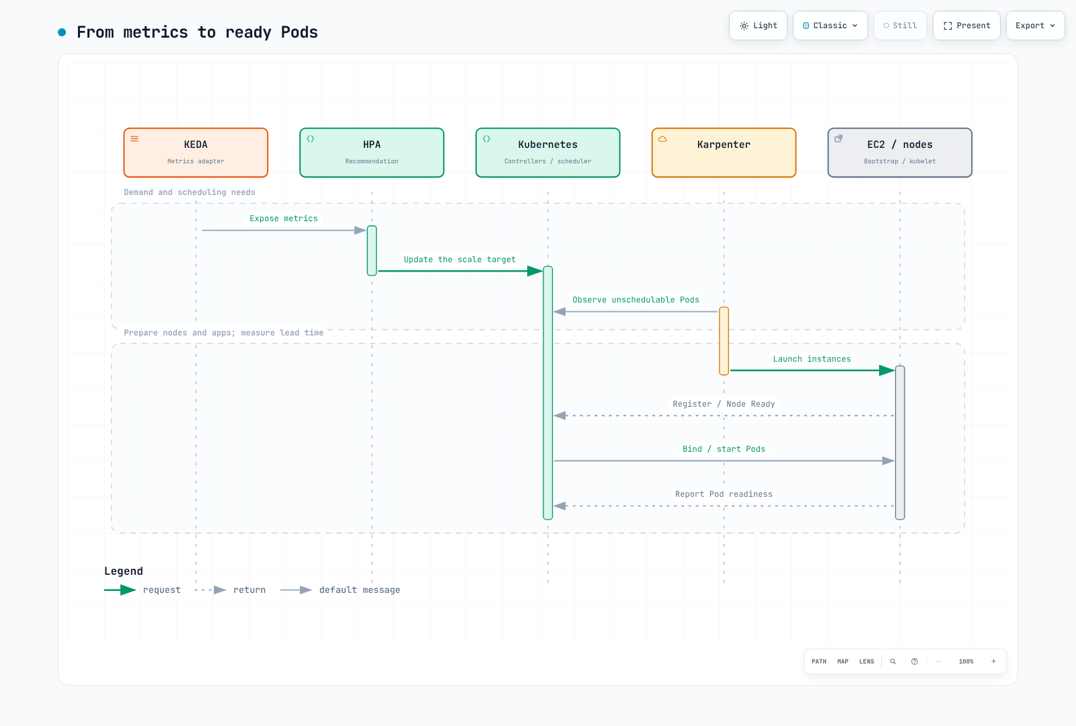Switch to PATH view mode
Image resolution: width=1076 pixels, height=726 pixels.
pos(819,661)
